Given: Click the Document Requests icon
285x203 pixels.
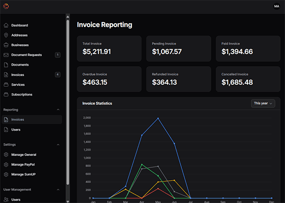Looking at the screenshot, I should tap(6, 55).
